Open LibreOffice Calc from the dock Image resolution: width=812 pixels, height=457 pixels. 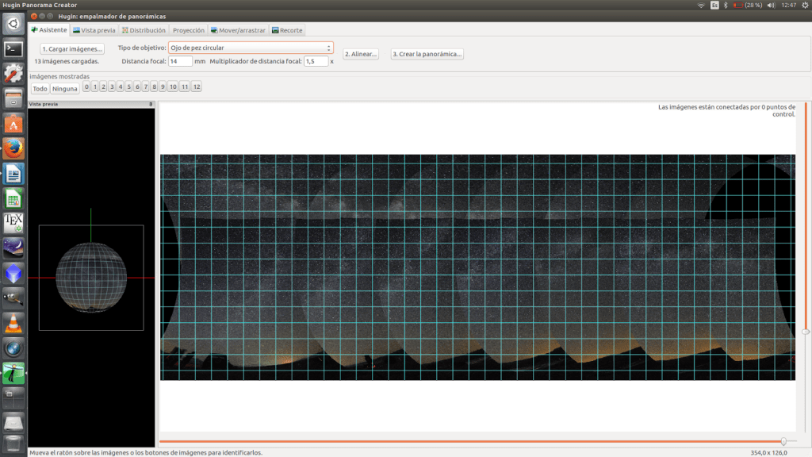(x=13, y=198)
